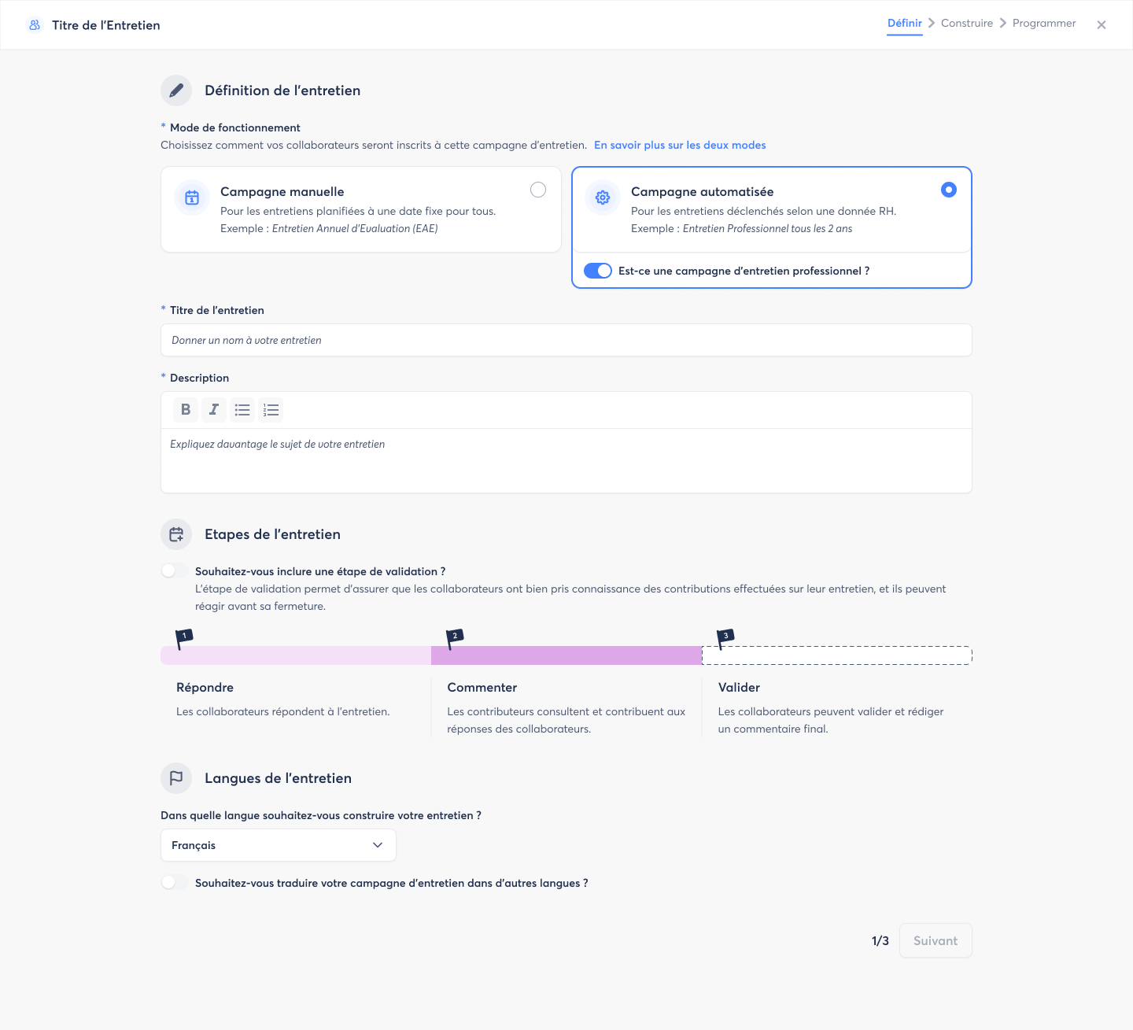Image resolution: width=1133 pixels, height=1030 pixels.
Task: Click the Commenter stage progress bar segment
Action: click(566, 655)
